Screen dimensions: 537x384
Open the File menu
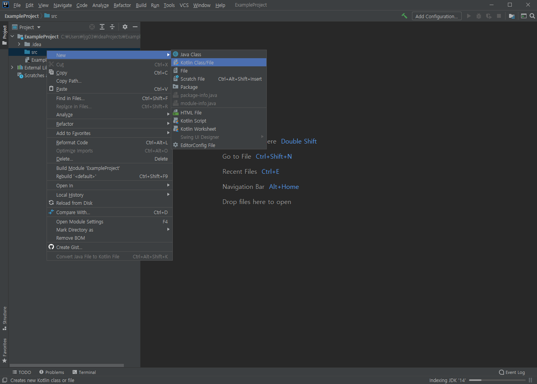pyautogui.click(x=17, y=5)
